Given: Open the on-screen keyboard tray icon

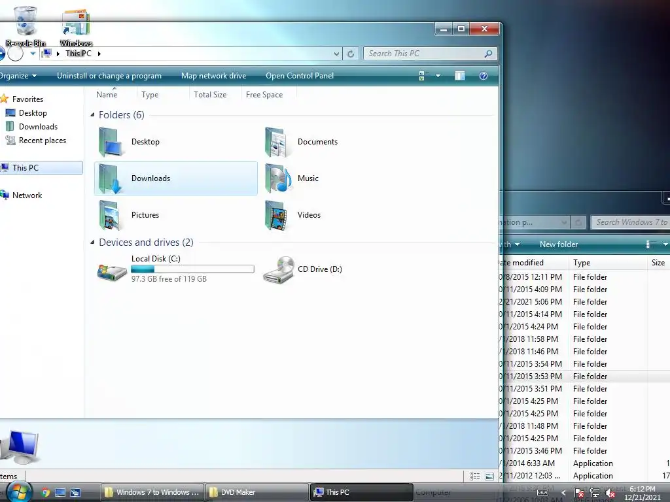Looking at the screenshot, I should click(x=542, y=493).
